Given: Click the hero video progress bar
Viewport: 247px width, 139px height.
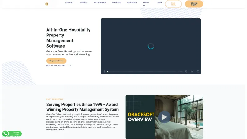Looking at the screenshot, I should (142, 72).
